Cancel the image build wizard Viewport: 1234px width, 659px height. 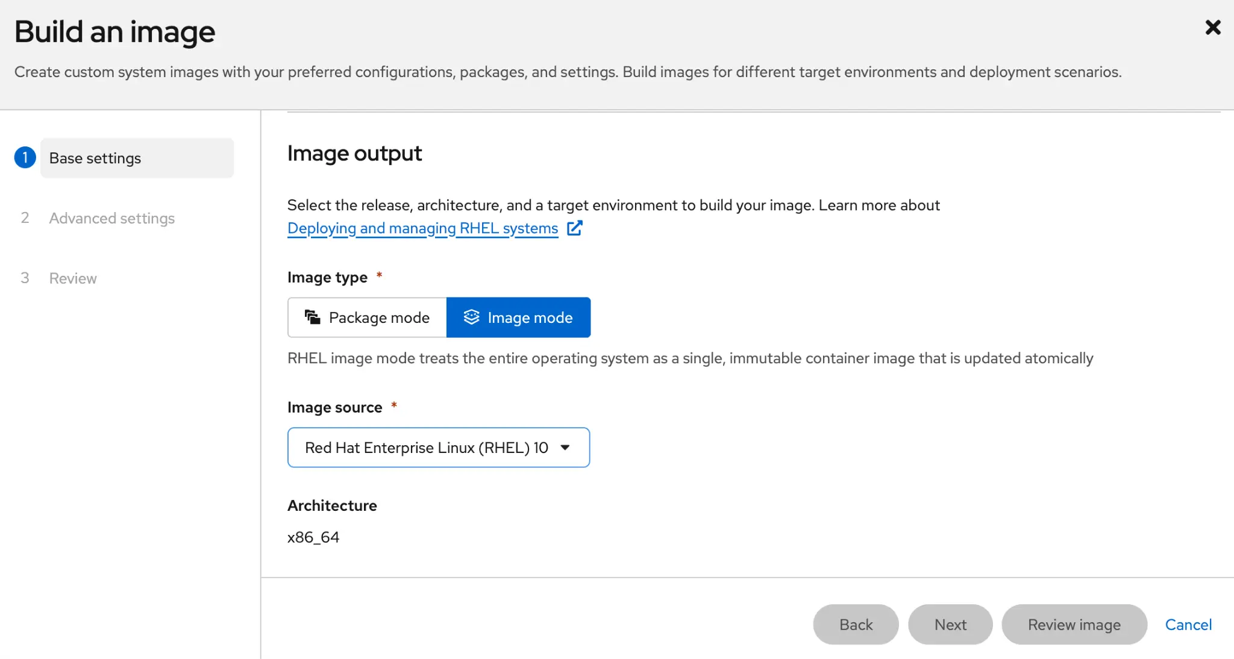(x=1188, y=625)
